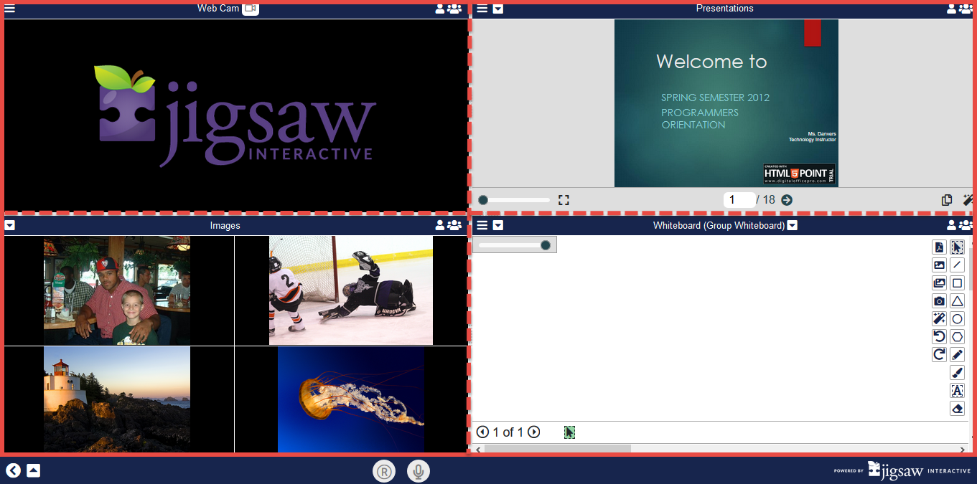Open the Whiteboard panel hamburger menu
977x484 pixels.
[482, 225]
